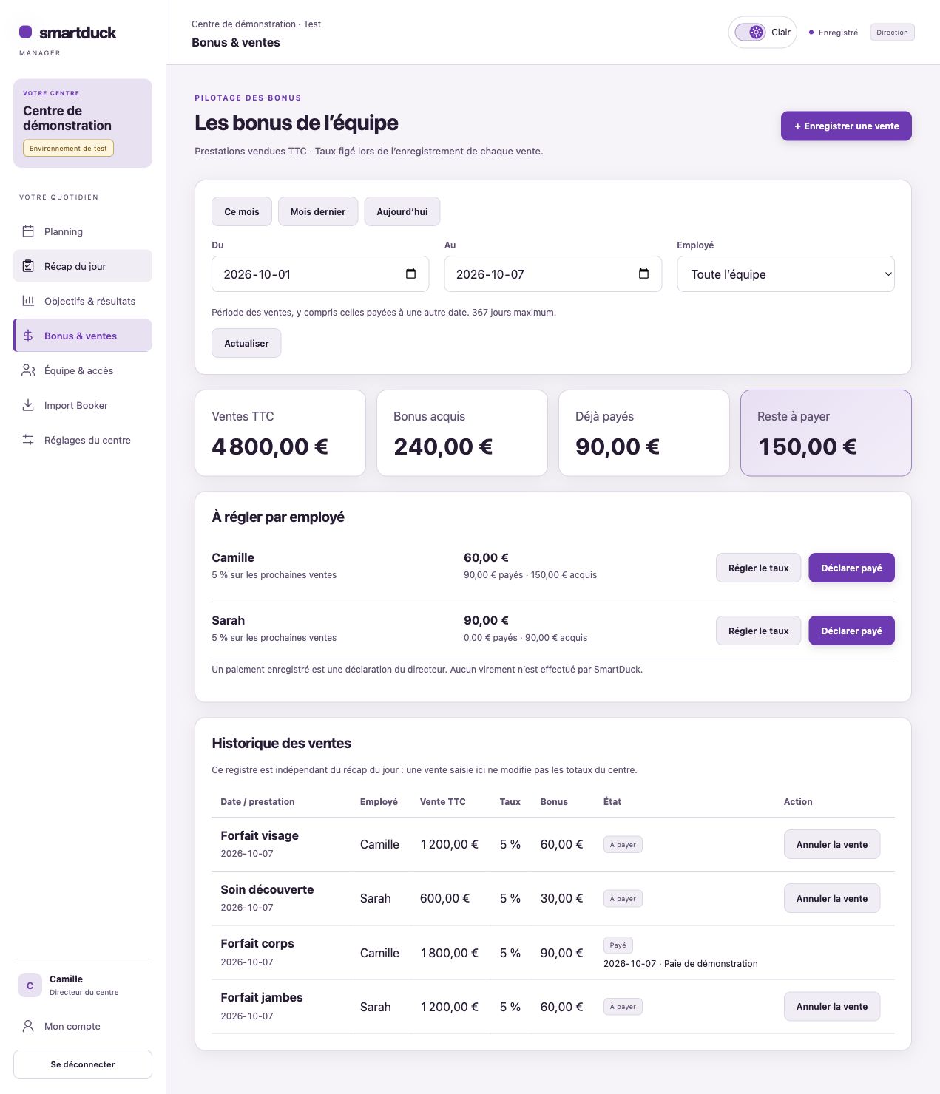Click the Équipe & accès people icon

click(28, 370)
